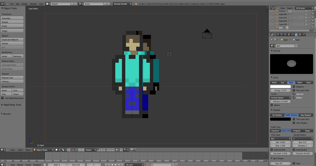
Task: Click the OpenGL render animation clapper icon
Action: pos(134,150)
